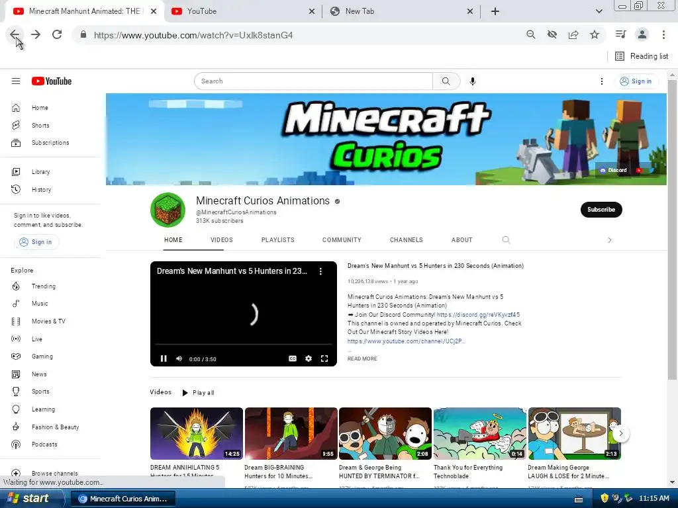Click Play all for Videos
The image size is (678, 508).
coord(198,393)
